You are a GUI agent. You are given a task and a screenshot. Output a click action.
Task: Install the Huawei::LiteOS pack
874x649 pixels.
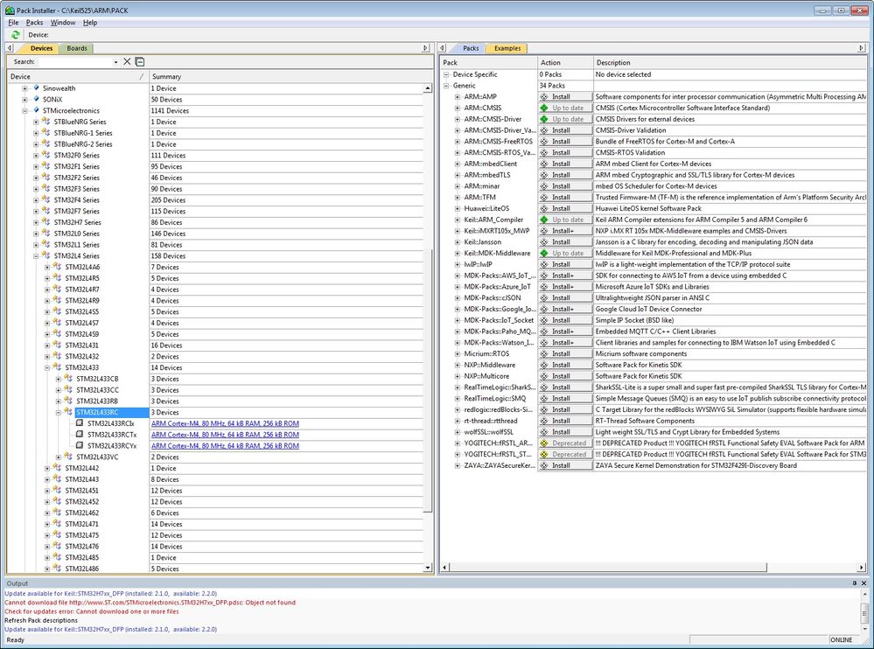click(x=565, y=208)
